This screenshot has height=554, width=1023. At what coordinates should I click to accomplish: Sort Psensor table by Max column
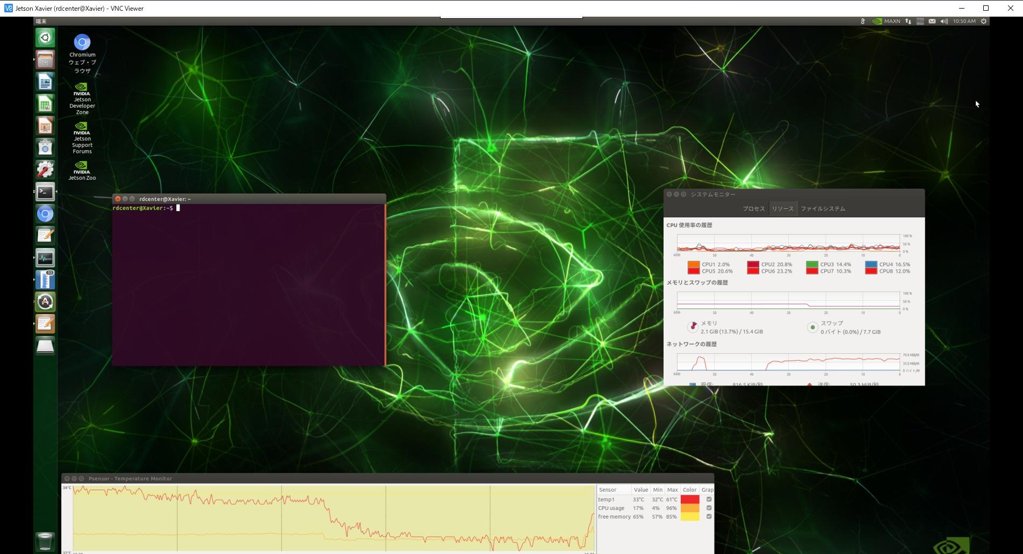pos(673,490)
